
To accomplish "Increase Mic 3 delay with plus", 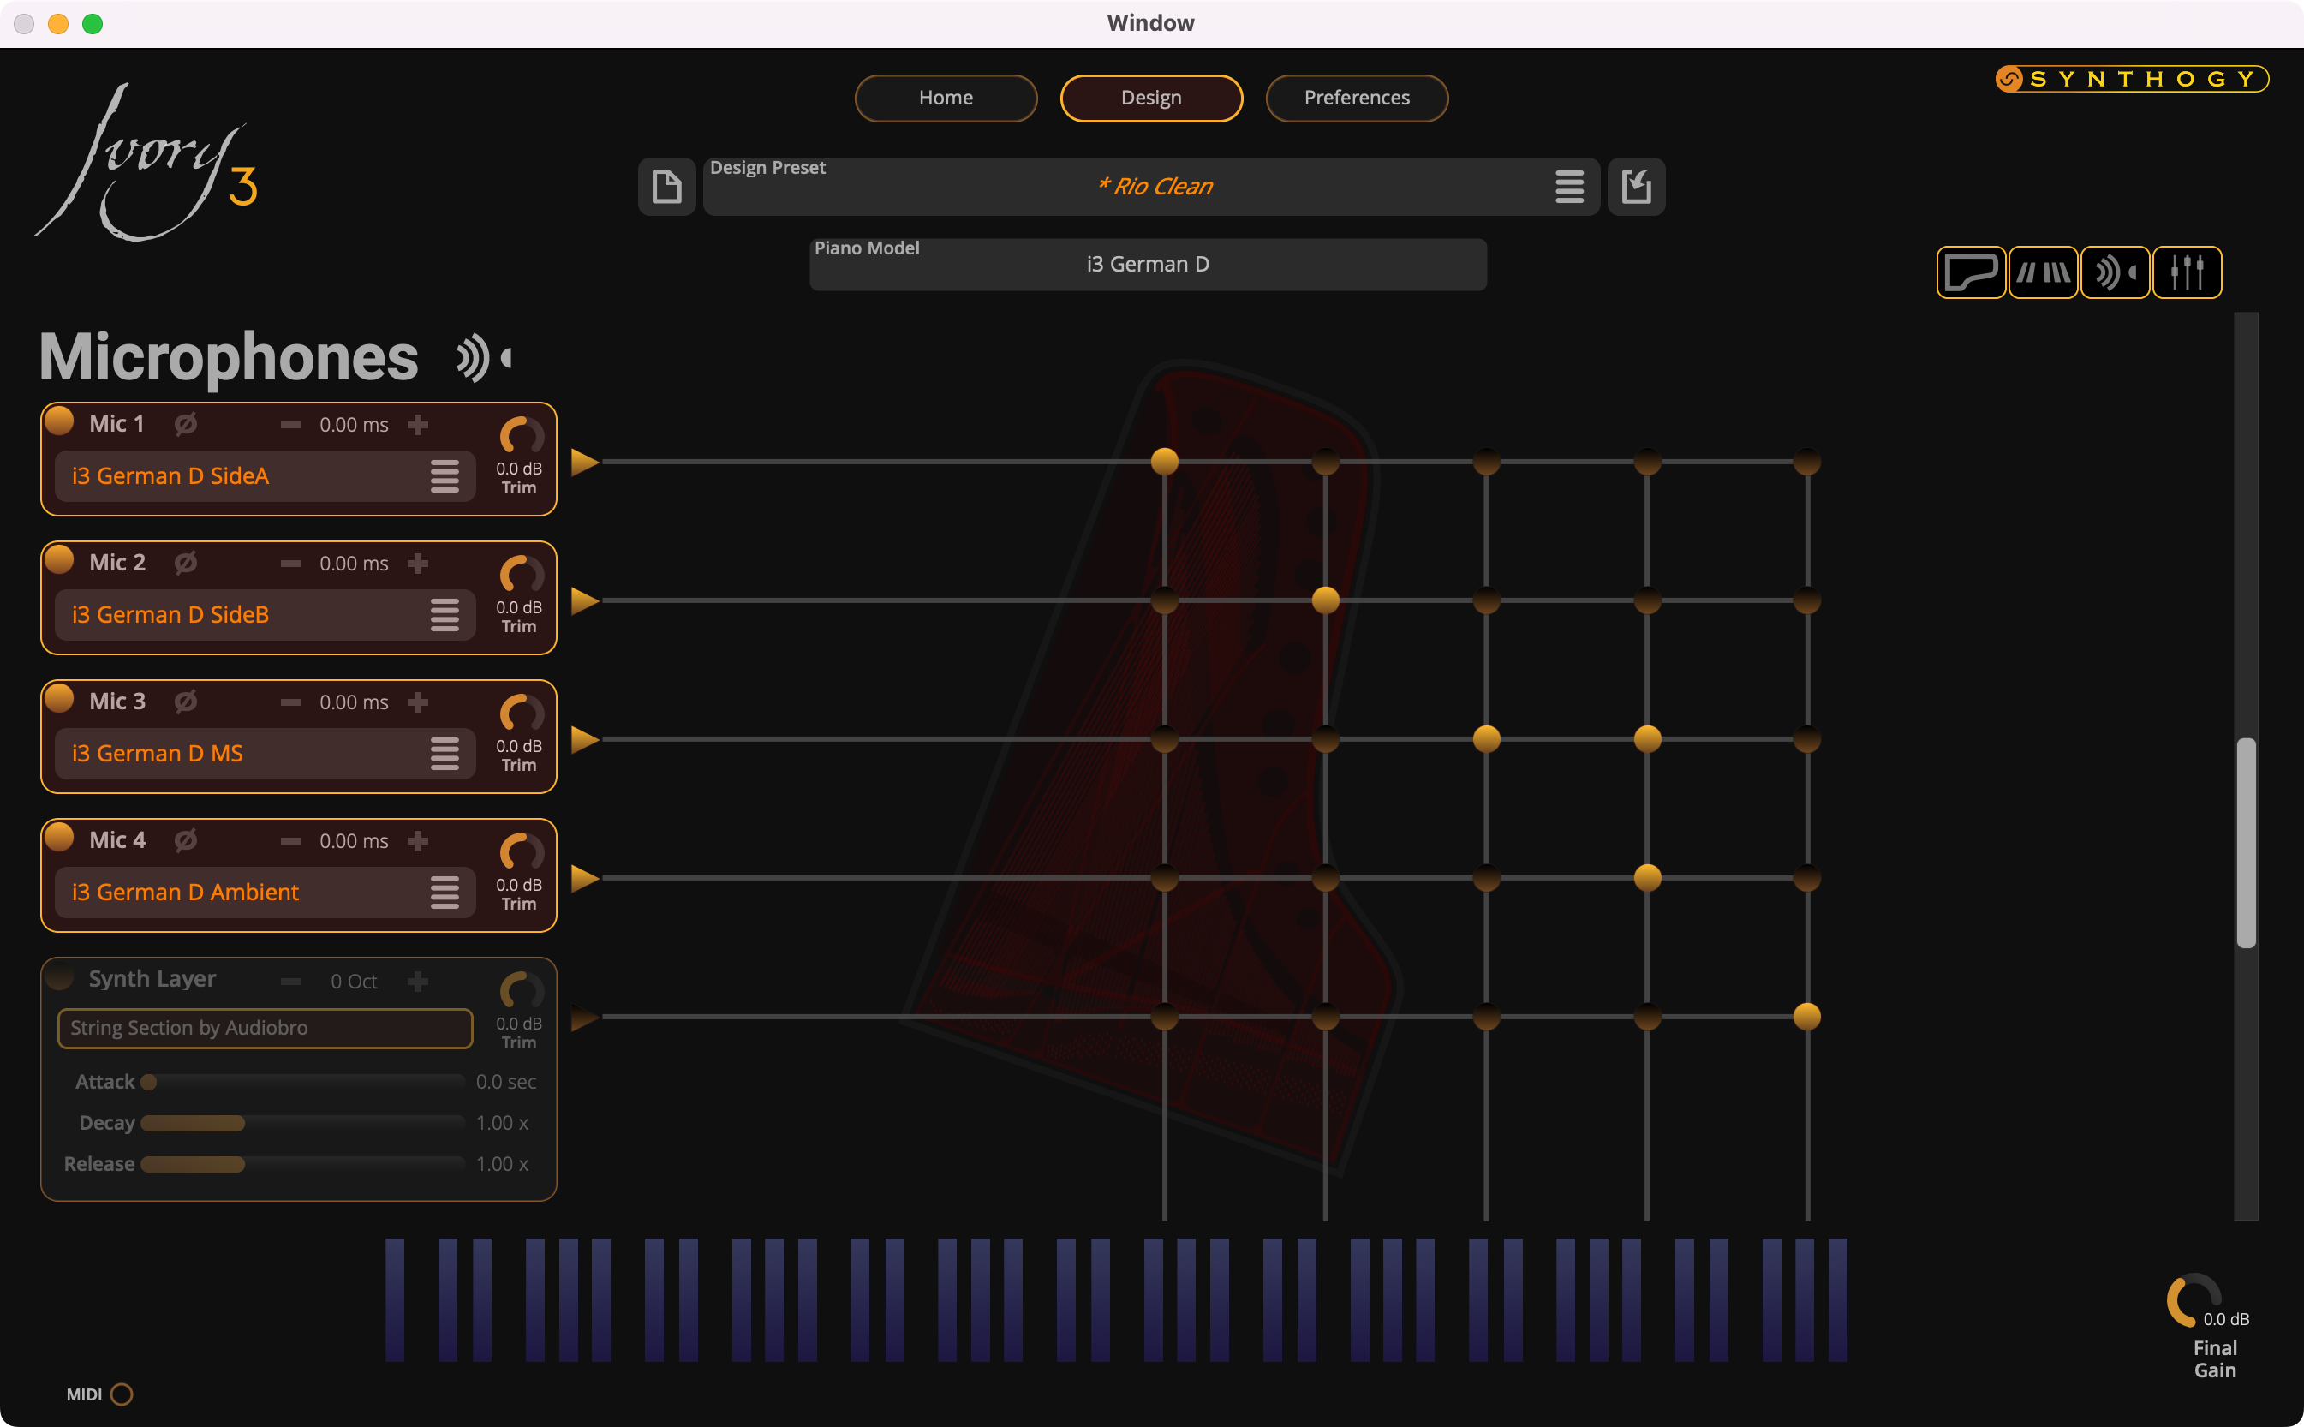I will [418, 702].
